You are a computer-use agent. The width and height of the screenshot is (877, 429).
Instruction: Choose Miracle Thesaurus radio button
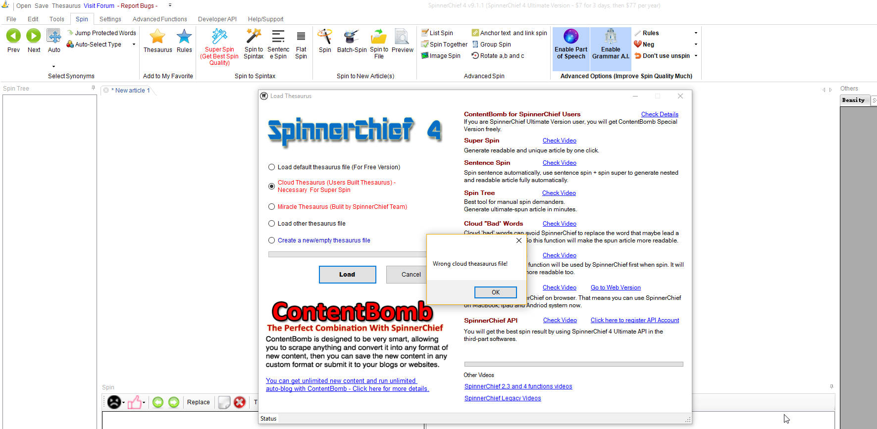coord(271,207)
